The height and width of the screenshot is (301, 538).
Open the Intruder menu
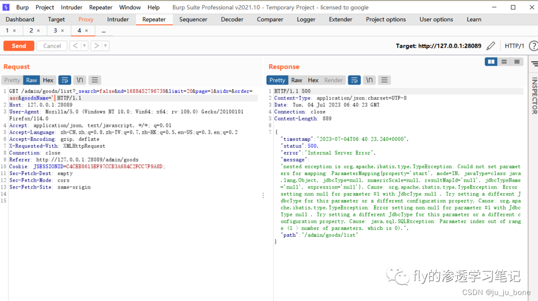[x=72, y=7]
